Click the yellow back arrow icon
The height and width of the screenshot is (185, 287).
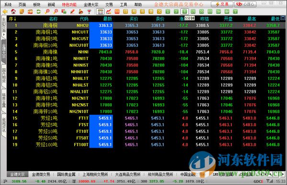[5, 11]
